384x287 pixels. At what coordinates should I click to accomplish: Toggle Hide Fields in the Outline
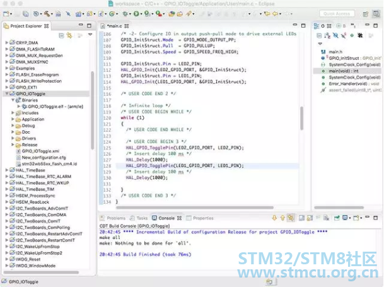pos(335,36)
